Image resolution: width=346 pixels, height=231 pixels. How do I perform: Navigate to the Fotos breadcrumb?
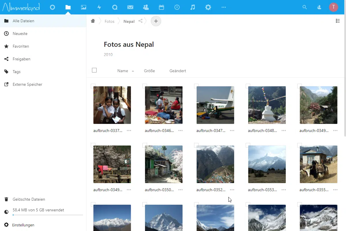(110, 21)
